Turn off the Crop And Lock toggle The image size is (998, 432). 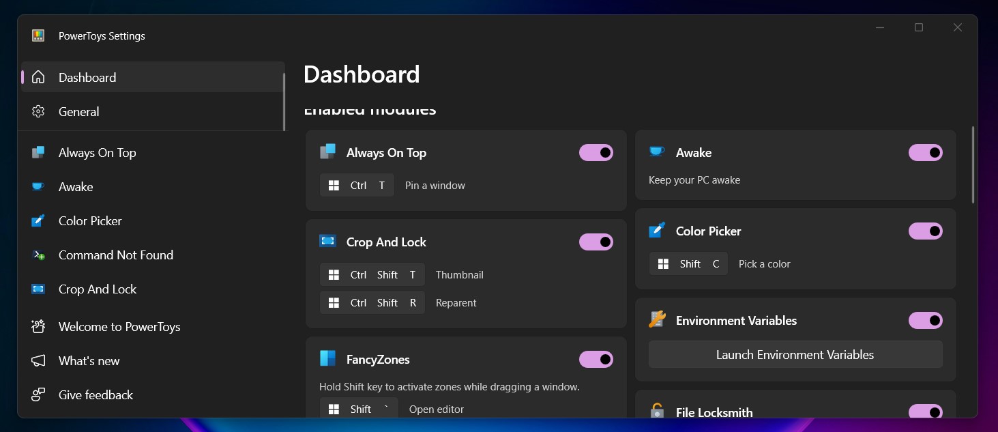(x=596, y=242)
